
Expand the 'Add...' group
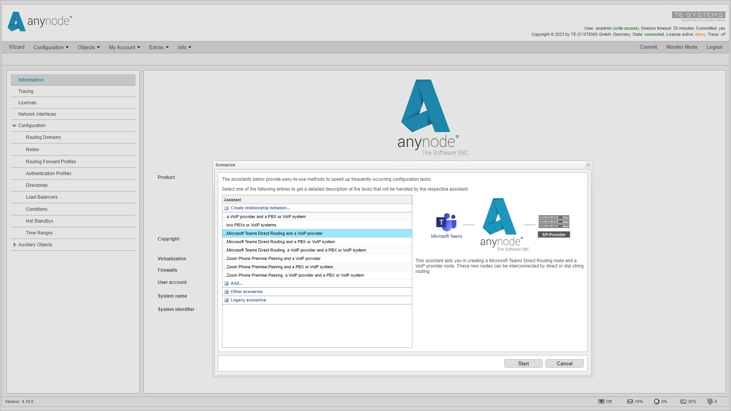pos(227,284)
